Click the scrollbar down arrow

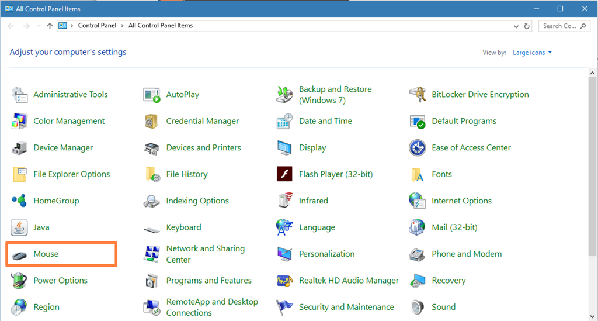coord(592,316)
